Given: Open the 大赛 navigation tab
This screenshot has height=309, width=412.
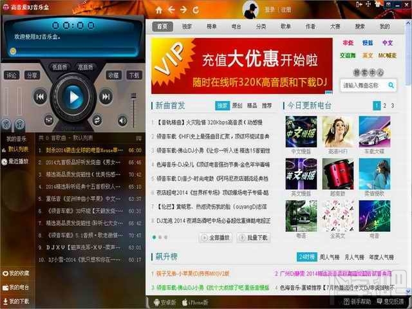Looking at the screenshot, I should pos(335,26).
